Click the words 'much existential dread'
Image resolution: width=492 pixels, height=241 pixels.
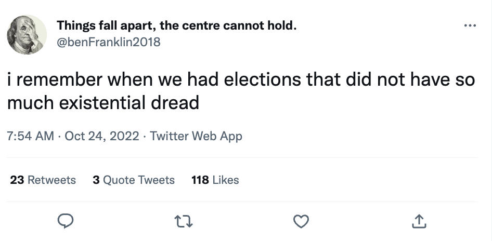[x=103, y=102]
